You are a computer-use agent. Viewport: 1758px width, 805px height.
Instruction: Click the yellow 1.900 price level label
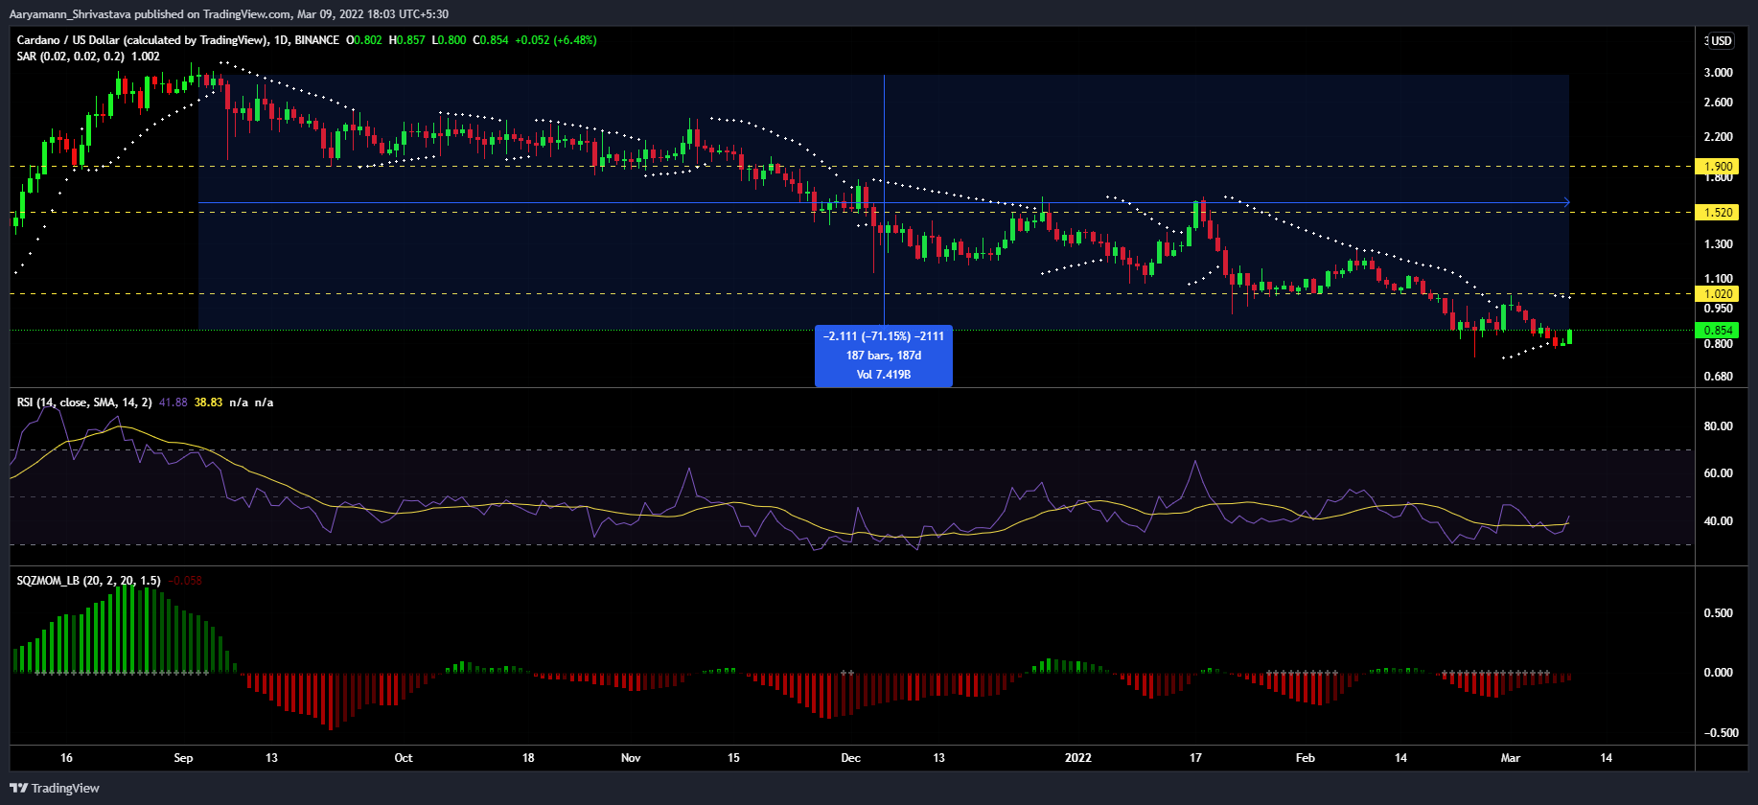point(1717,167)
